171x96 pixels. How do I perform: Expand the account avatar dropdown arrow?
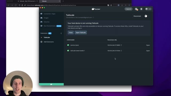coord(149,16)
